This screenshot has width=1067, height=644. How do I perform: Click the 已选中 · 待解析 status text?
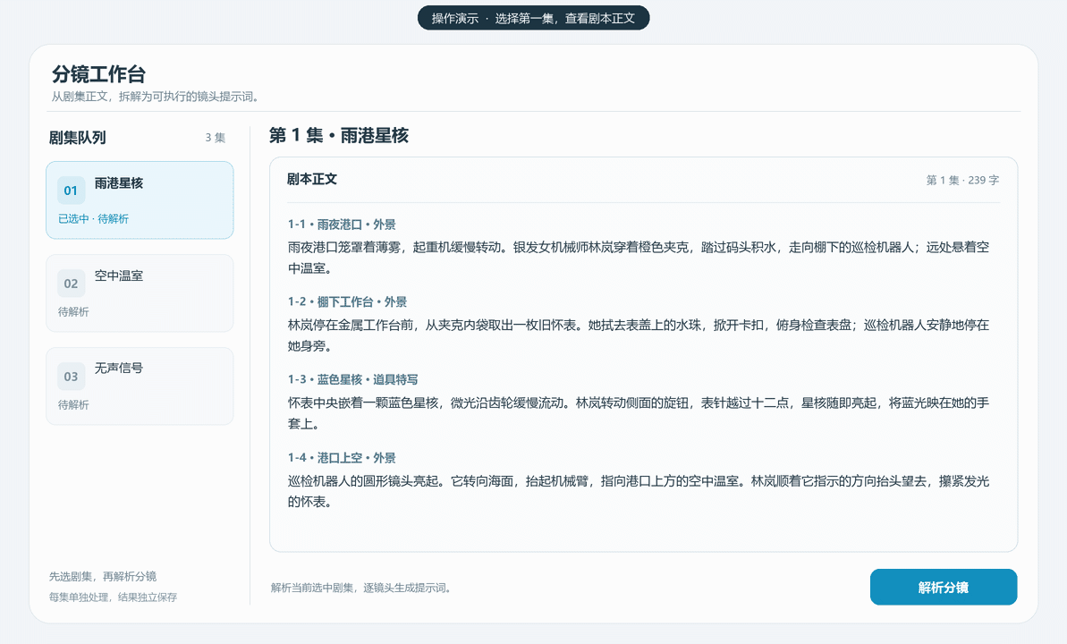(x=93, y=218)
